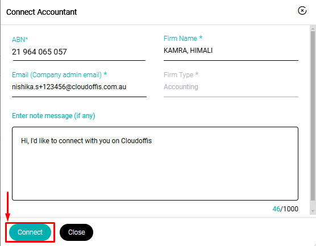Click the Connect Accountant dialog title

[41, 12]
